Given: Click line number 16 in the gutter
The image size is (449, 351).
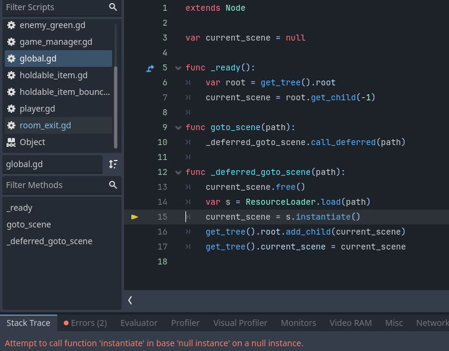Looking at the screenshot, I should pos(162,232).
